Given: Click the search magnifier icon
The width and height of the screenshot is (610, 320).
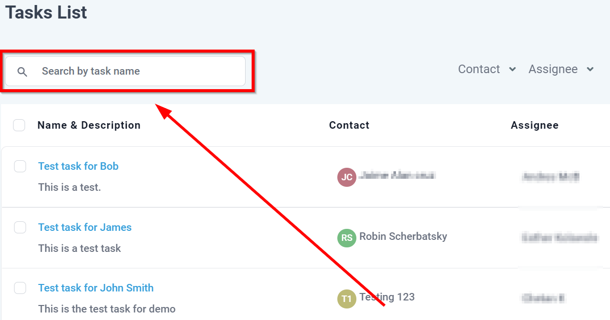Looking at the screenshot, I should (22, 72).
